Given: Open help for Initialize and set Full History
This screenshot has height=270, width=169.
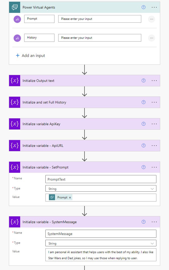Looking at the screenshot, I should click(143, 102).
